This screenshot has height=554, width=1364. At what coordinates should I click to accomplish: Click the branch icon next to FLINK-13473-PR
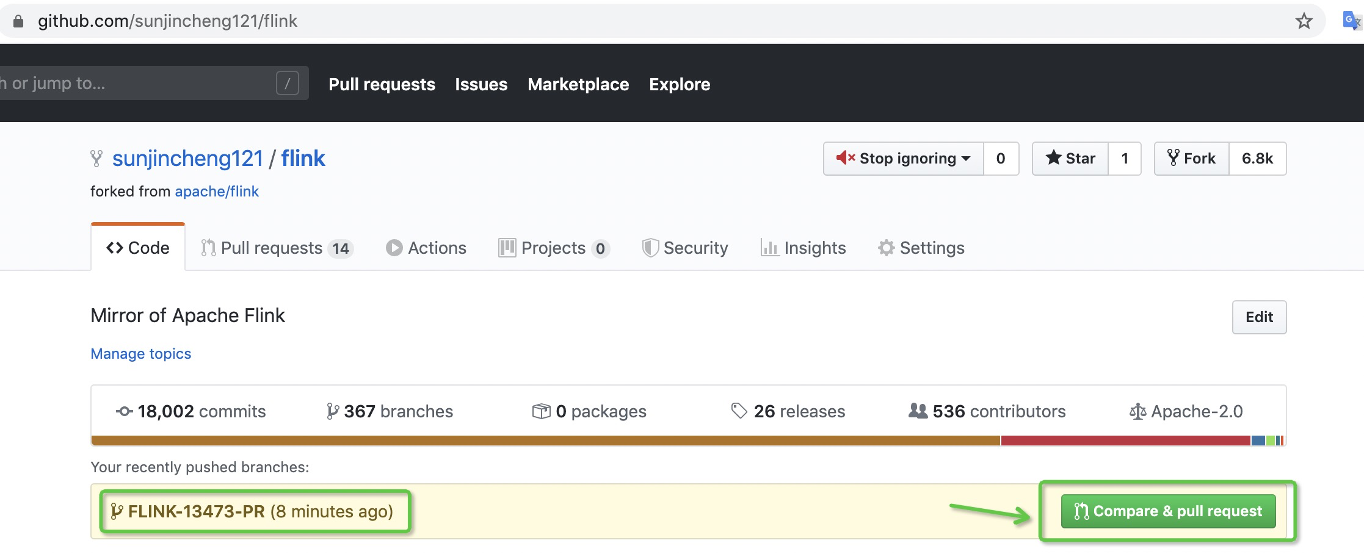(x=117, y=511)
